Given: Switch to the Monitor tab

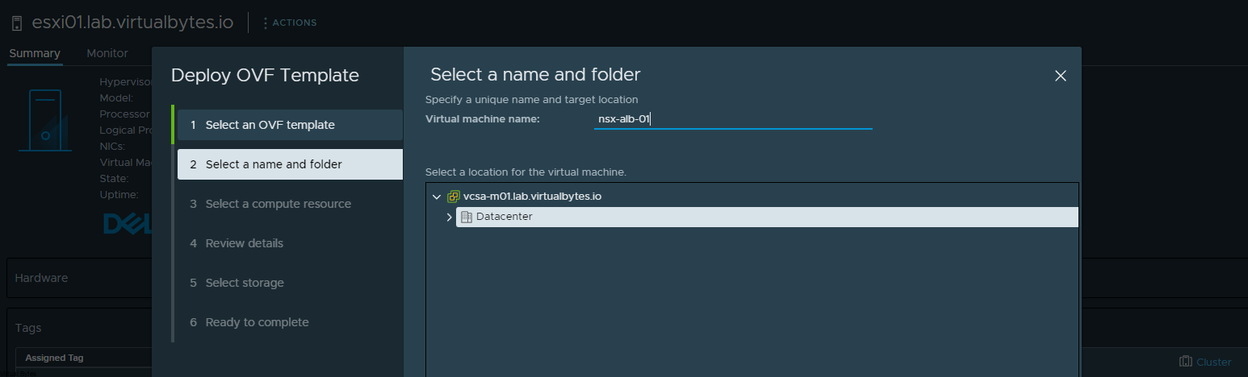Looking at the screenshot, I should tap(107, 53).
